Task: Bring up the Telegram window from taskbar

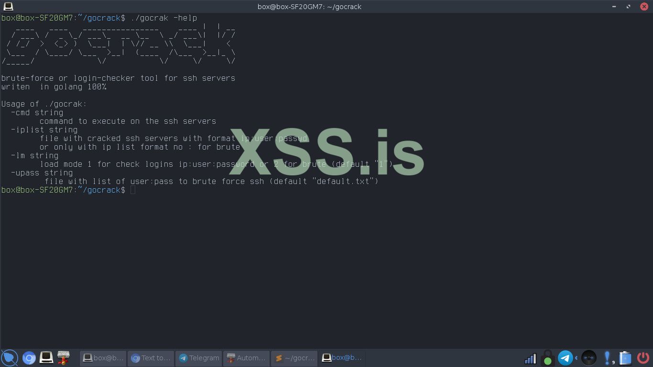Action: [x=198, y=358]
